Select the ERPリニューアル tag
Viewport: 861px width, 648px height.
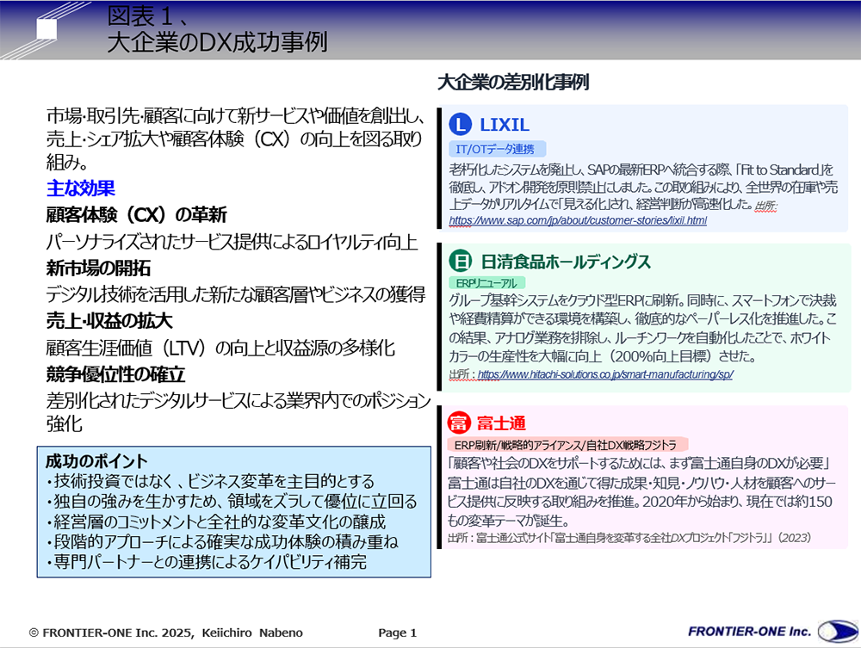[486, 282]
